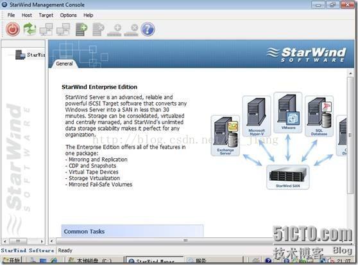This screenshot has width=358, height=265.
Task: Click the Add Target server icon
Action: click(81, 30)
